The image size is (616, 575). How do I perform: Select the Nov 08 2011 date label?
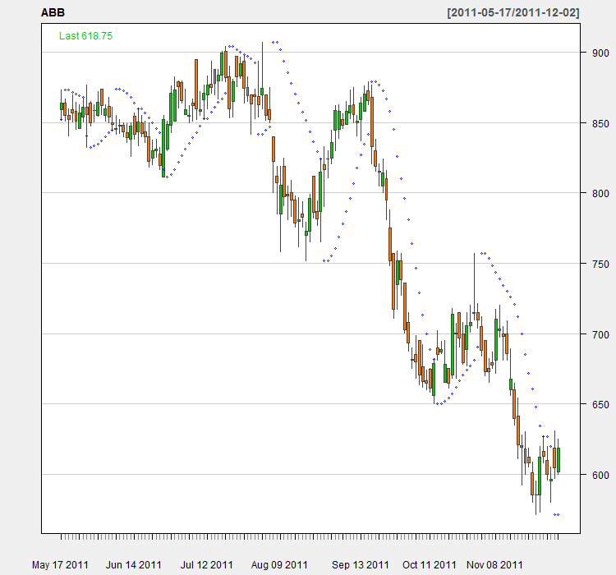(494, 565)
